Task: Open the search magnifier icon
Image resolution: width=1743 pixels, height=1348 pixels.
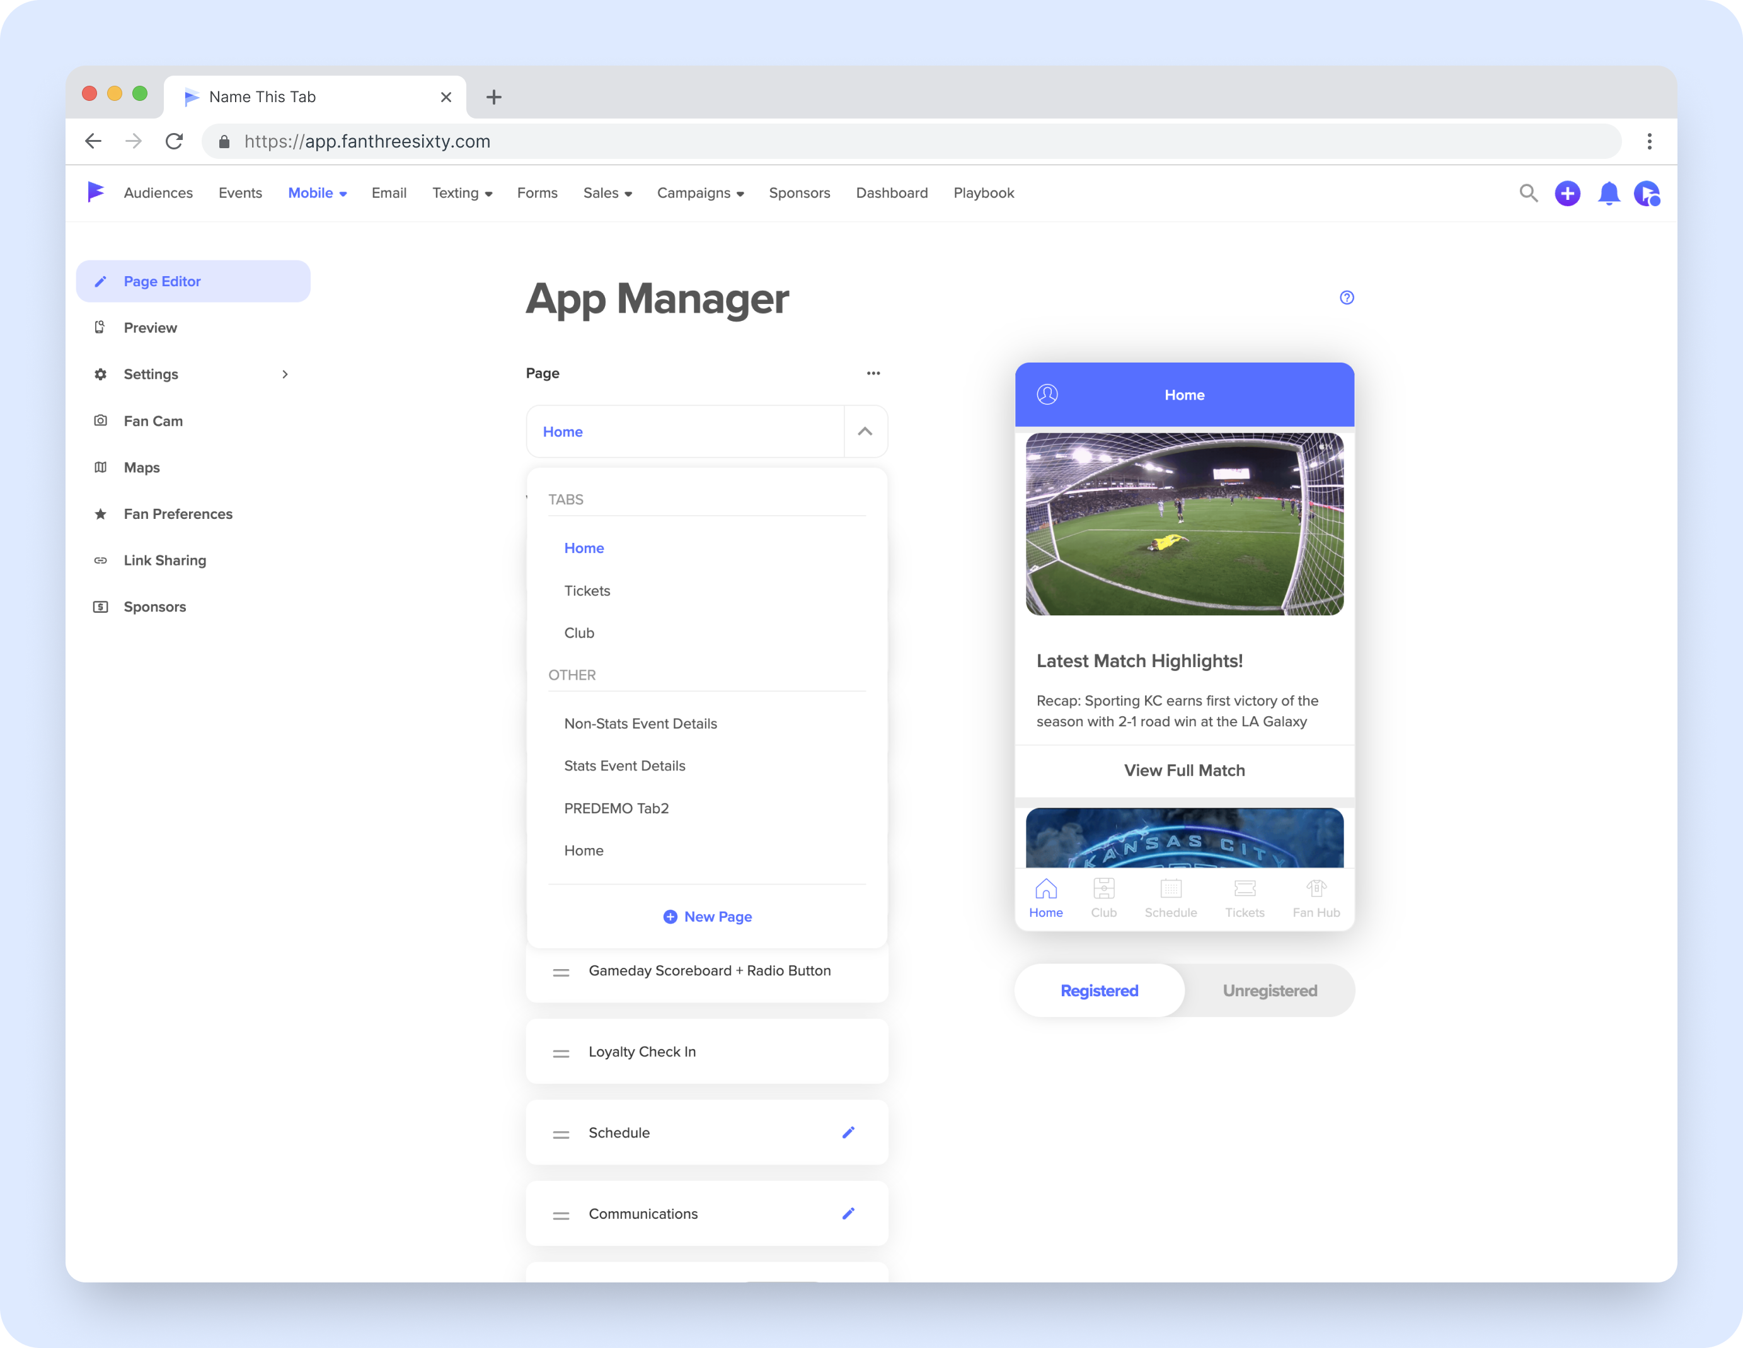Action: click(1527, 194)
